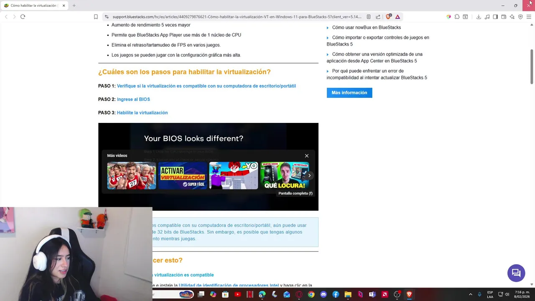Image resolution: width=535 pixels, height=301 pixels.
Task: Open the music note playlist icon
Action: (x=487, y=17)
